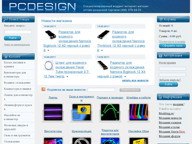Open the Шлейфы и кабели text link
The width and height of the screenshot is (192, 144).
[139, 97]
